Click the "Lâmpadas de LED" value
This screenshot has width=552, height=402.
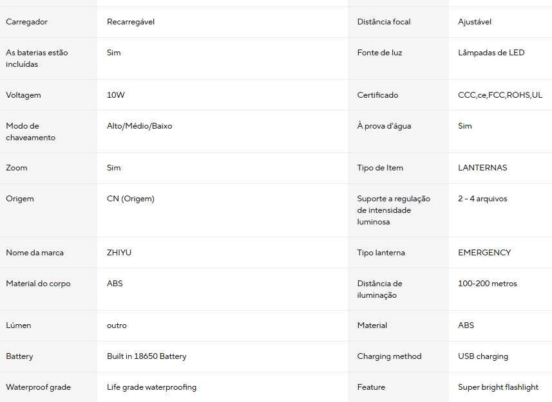[491, 53]
